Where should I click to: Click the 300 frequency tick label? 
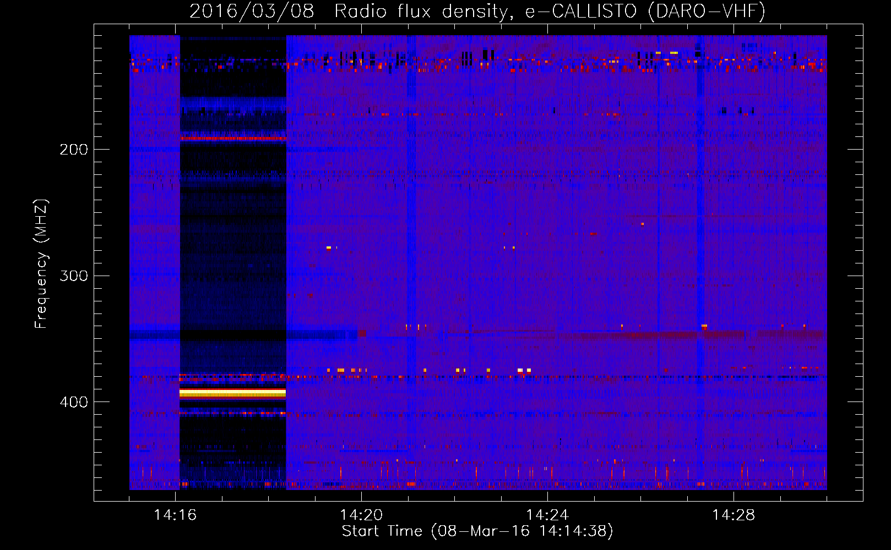[74, 276]
